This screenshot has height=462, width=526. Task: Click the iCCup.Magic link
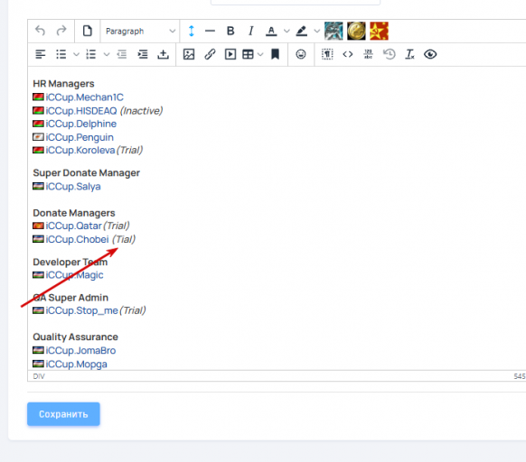pyautogui.click(x=74, y=275)
